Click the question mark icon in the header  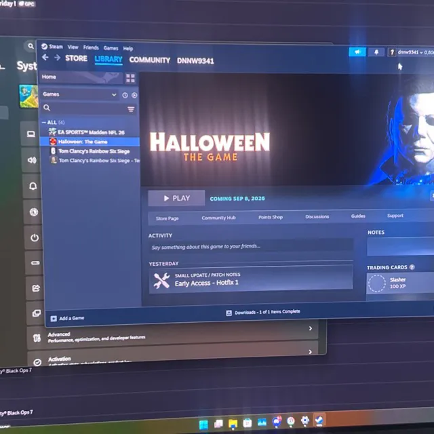click(392, 52)
